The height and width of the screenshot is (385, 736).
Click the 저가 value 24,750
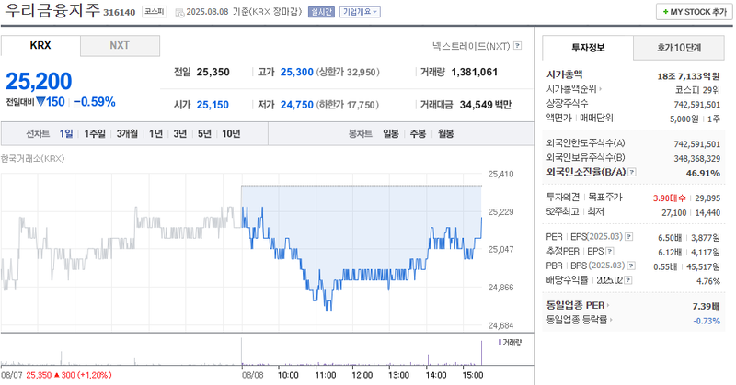coord(296,105)
